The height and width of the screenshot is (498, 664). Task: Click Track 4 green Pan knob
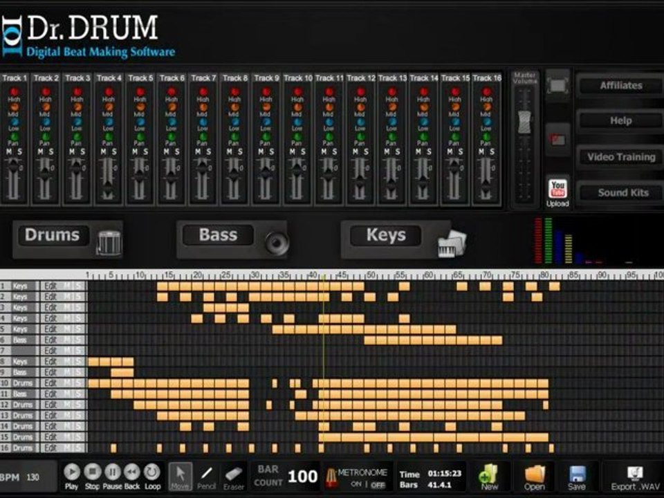(109, 137)
